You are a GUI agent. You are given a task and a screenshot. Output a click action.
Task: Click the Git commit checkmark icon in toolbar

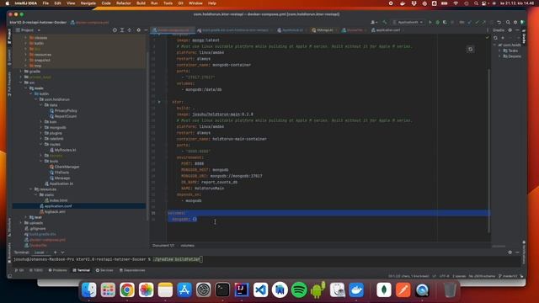[477, 23]
